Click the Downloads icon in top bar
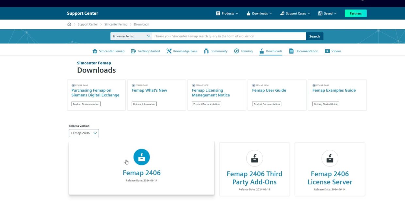The width and height of the screenshot is (405, 206). (x=249, y=13)
